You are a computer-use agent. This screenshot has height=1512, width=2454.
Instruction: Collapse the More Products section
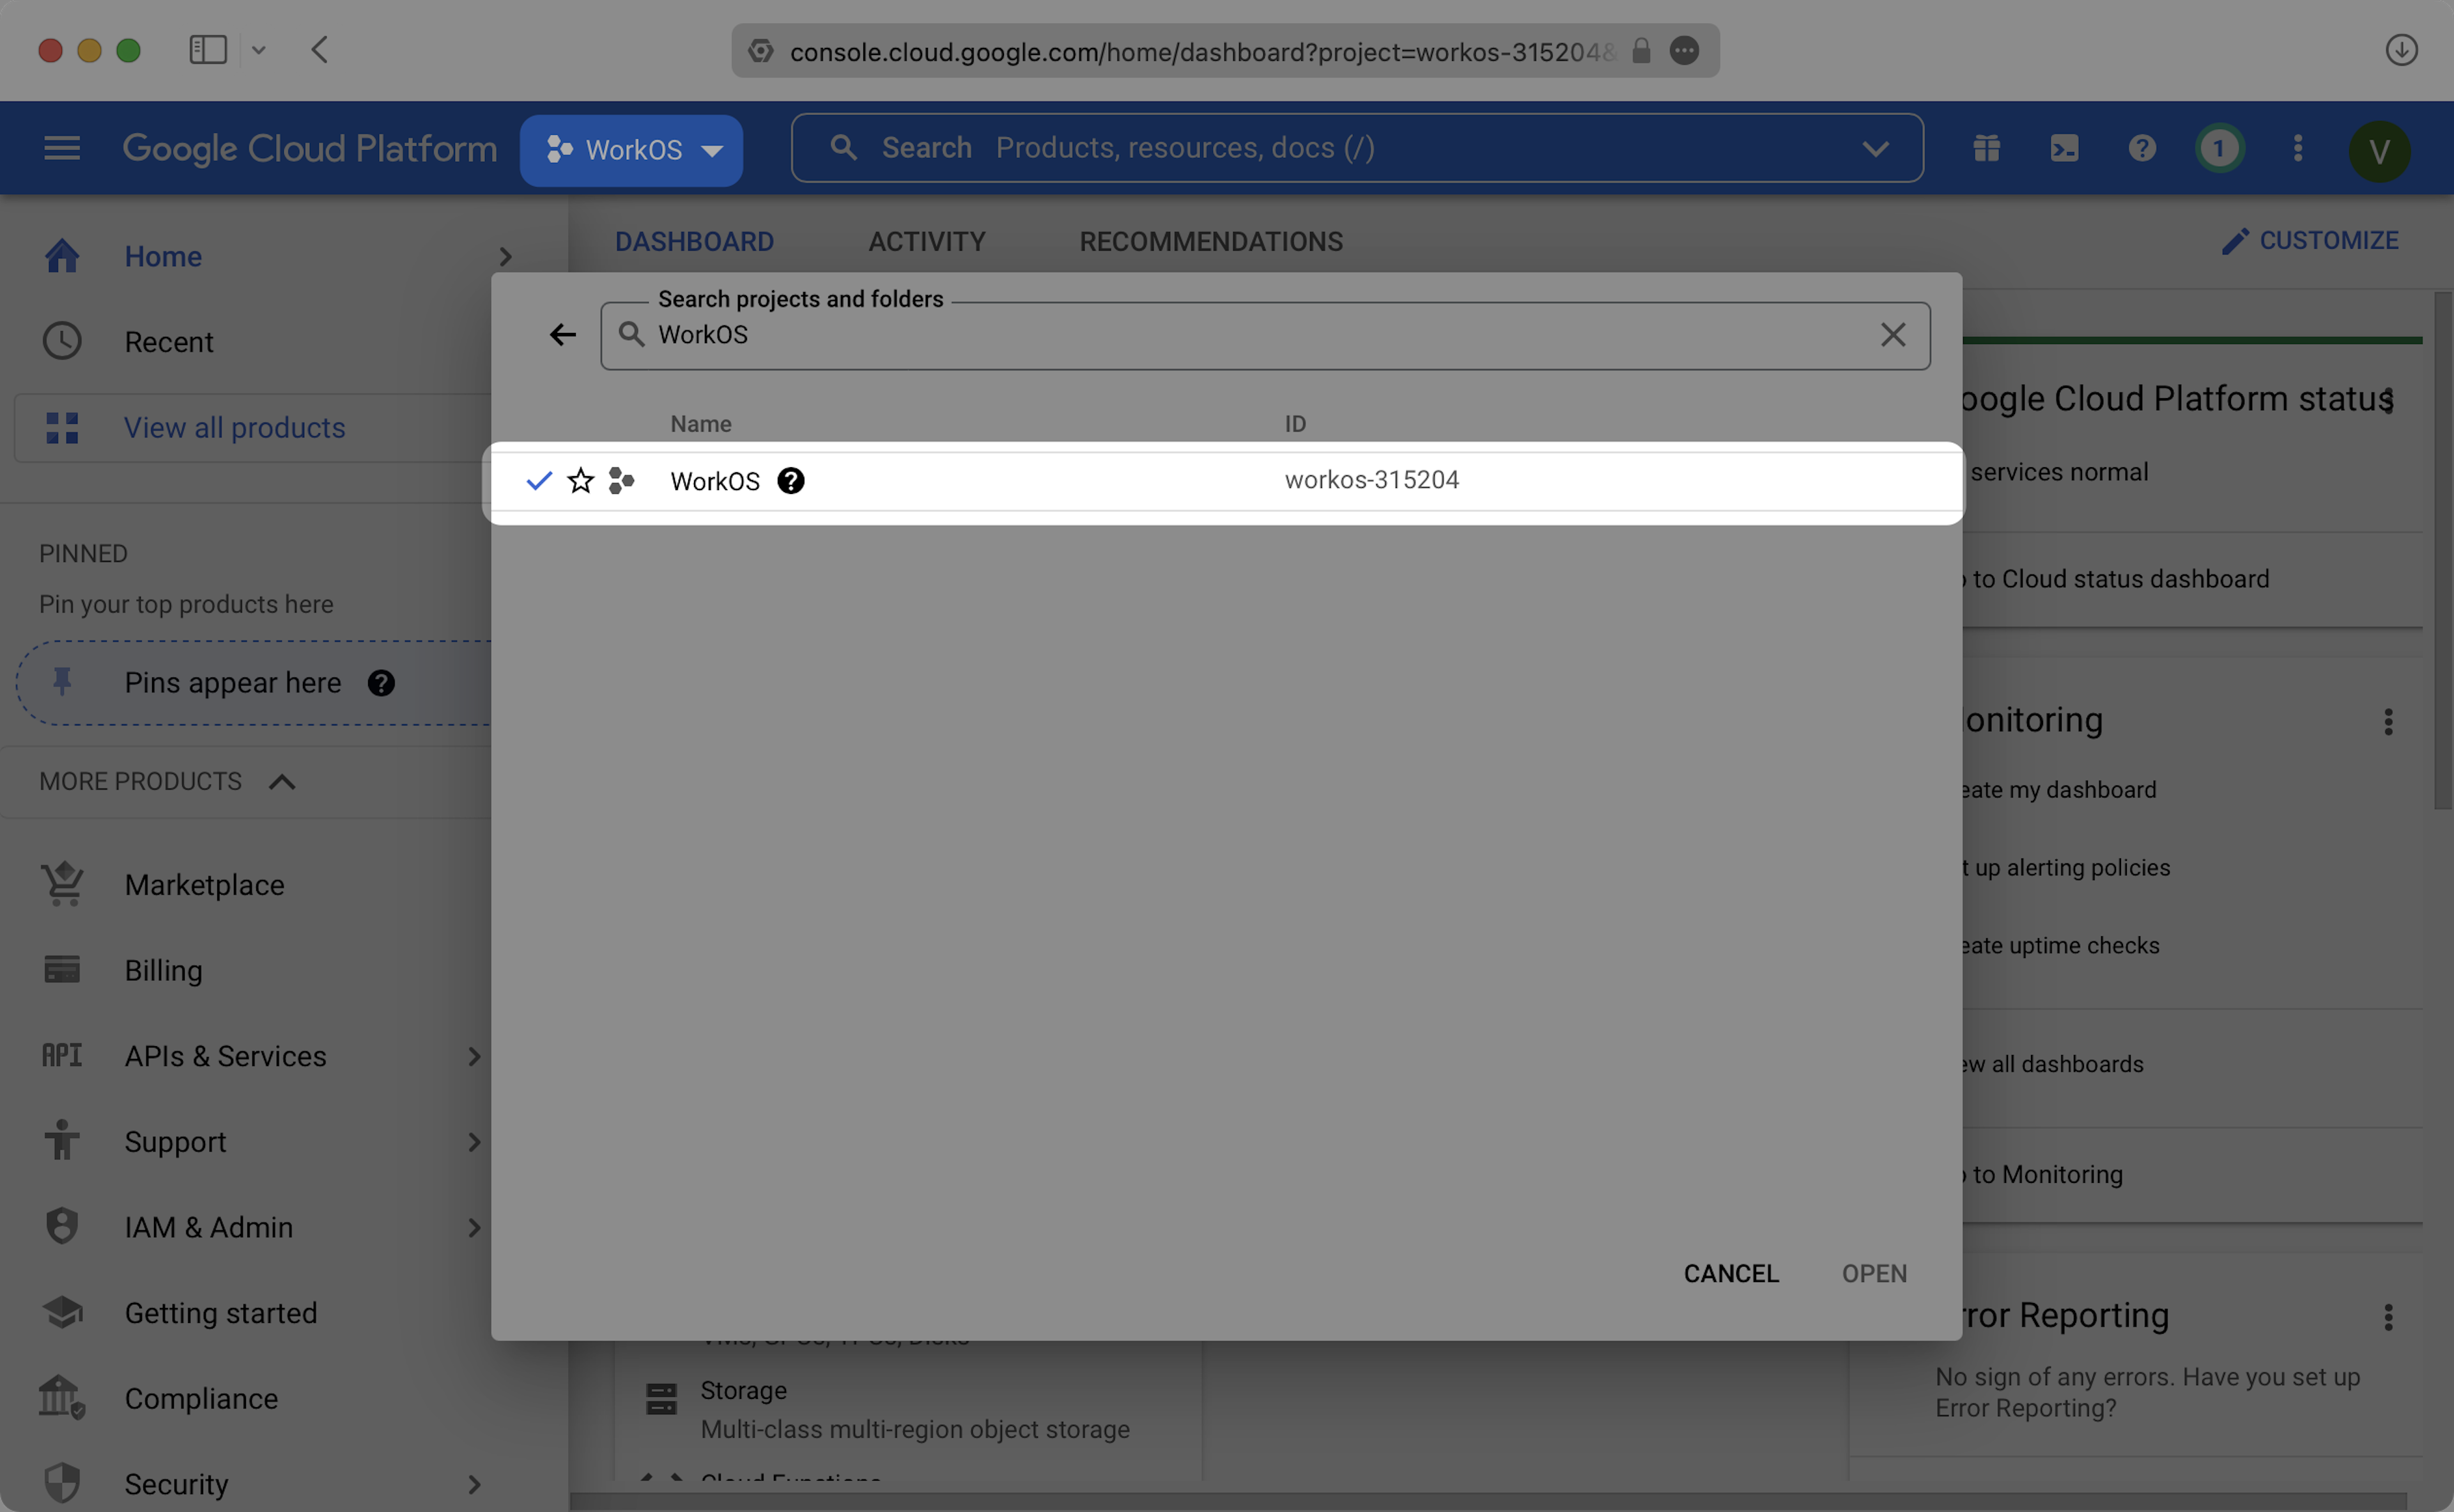tap(282, 782)
